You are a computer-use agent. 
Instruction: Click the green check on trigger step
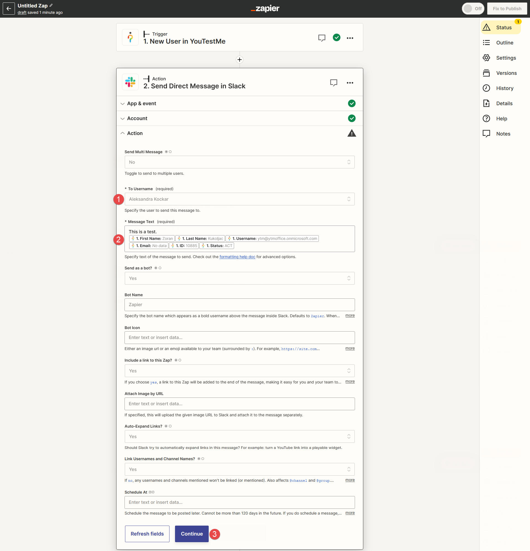tap(336, 37)
